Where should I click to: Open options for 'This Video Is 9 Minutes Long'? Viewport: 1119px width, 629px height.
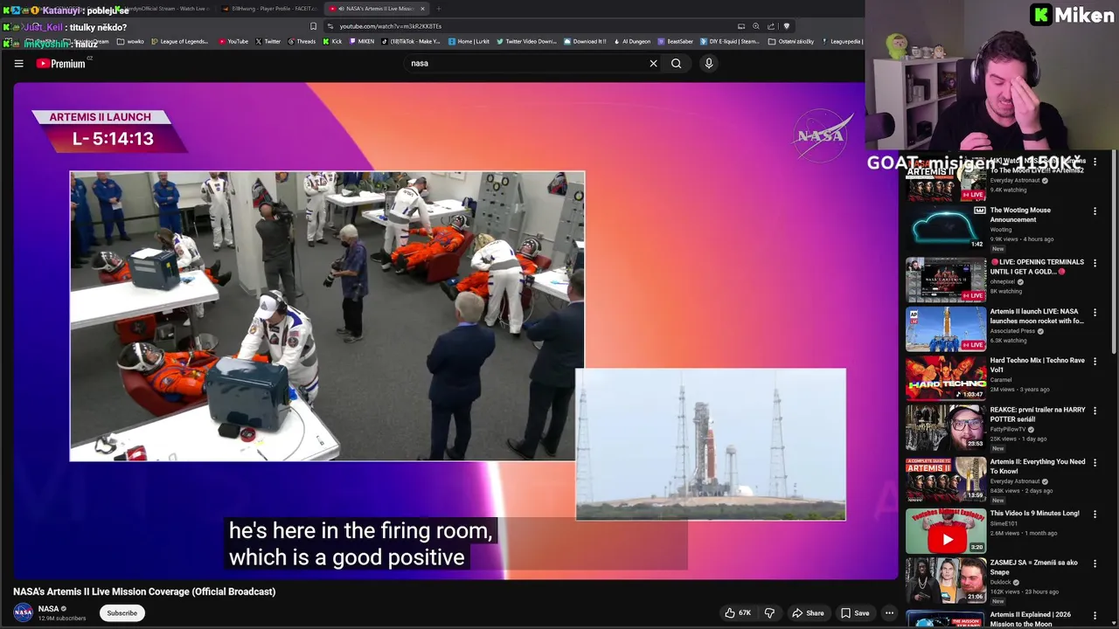[x=1095, y=514]
